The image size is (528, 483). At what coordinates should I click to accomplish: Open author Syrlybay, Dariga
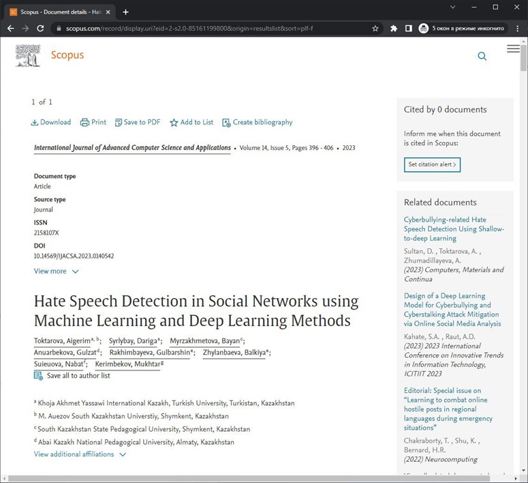[133, 341]
